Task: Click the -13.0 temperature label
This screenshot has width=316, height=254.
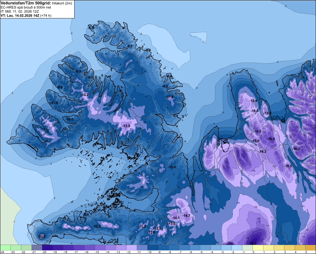Action: pyautogui.click(x=172, y=223)
